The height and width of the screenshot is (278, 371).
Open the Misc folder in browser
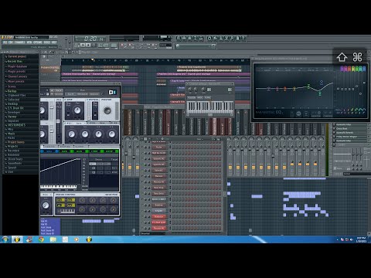[10, 129]
